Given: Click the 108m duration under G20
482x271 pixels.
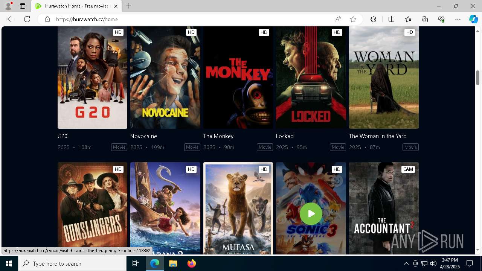Looking at the screenshot, I should (85, 147).
